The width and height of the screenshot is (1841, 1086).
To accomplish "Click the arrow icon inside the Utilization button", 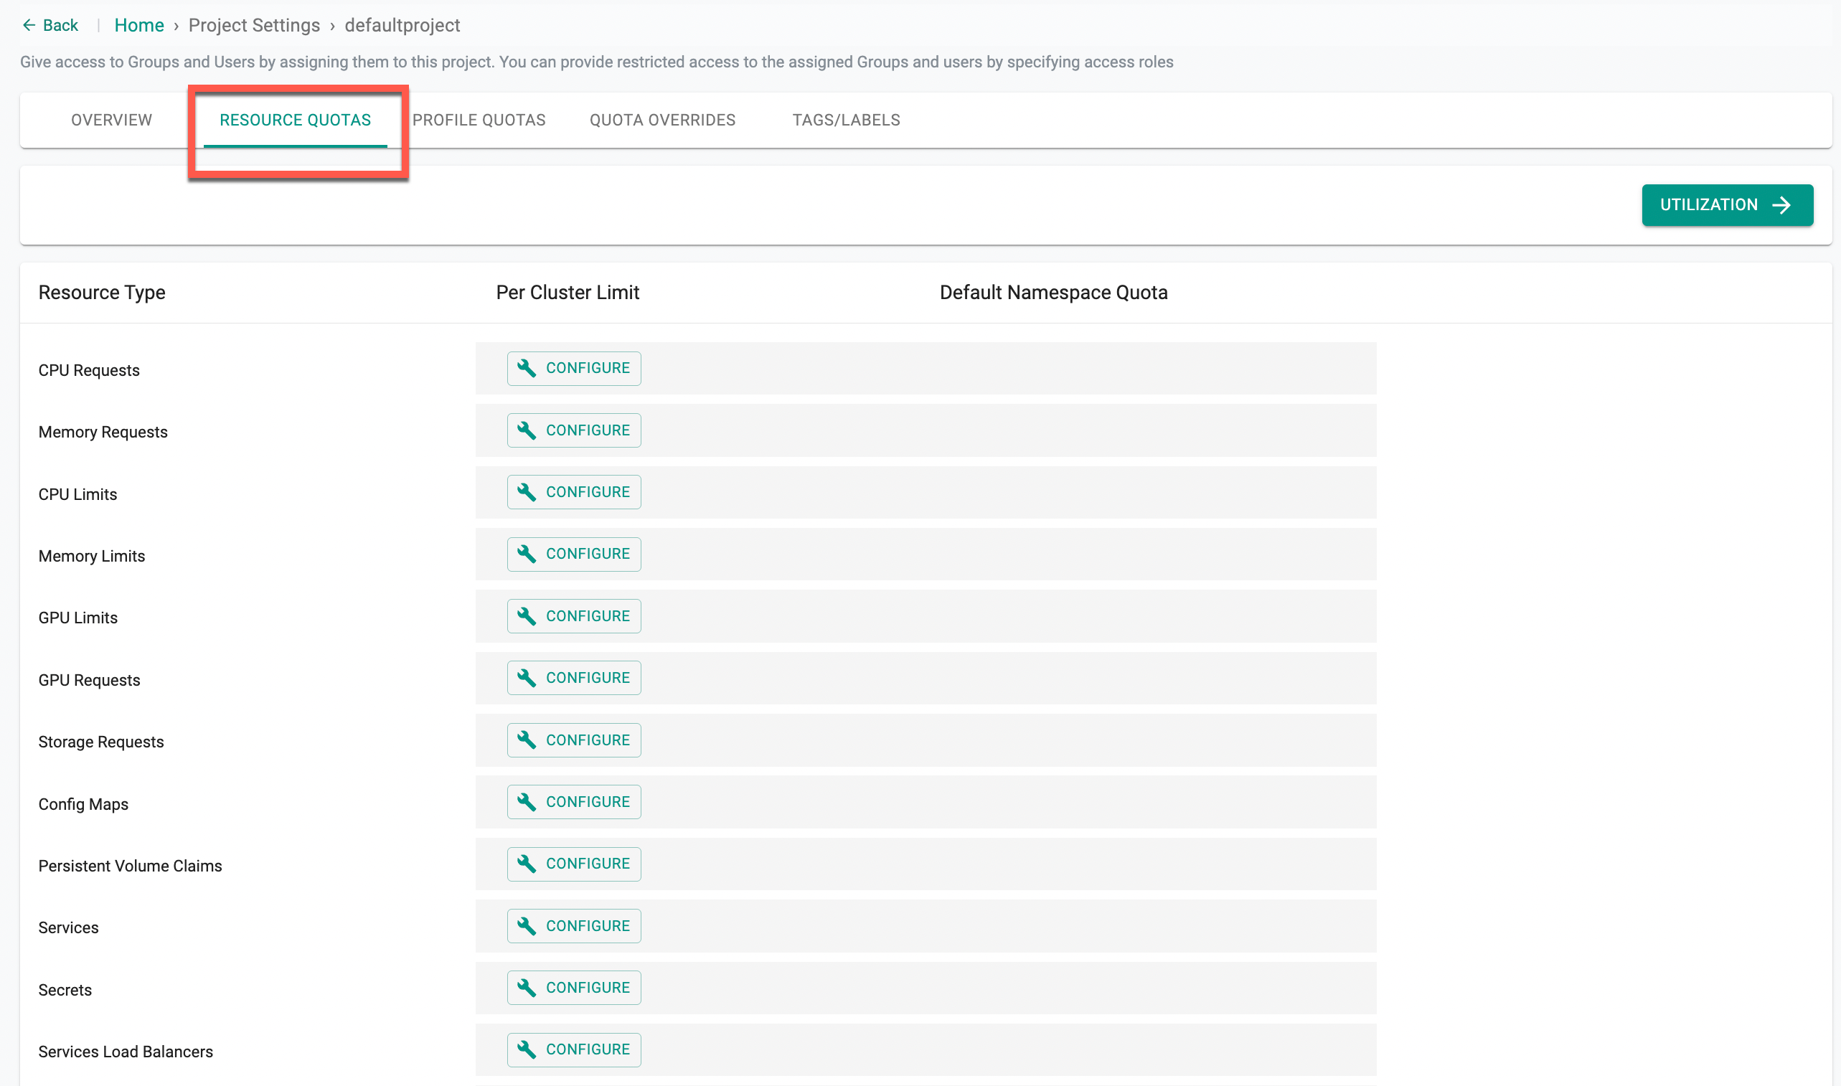I will pos(1782,205).
